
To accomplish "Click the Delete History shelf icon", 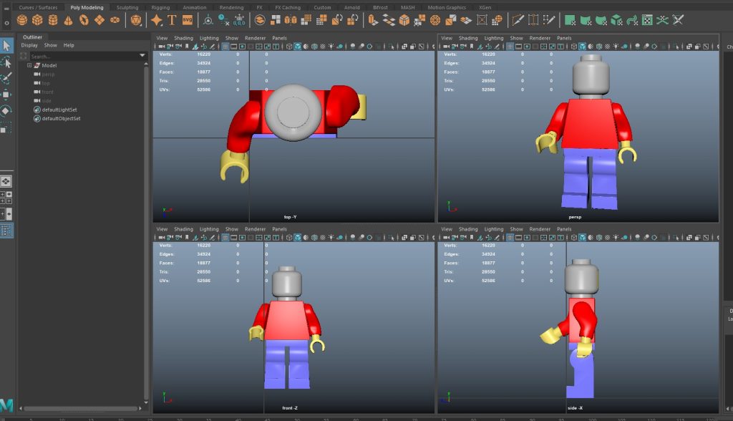I will (x=224, y=20).
